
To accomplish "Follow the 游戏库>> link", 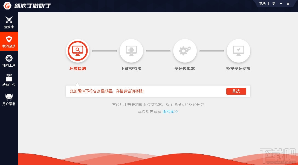I will click(x=170, y=112).
